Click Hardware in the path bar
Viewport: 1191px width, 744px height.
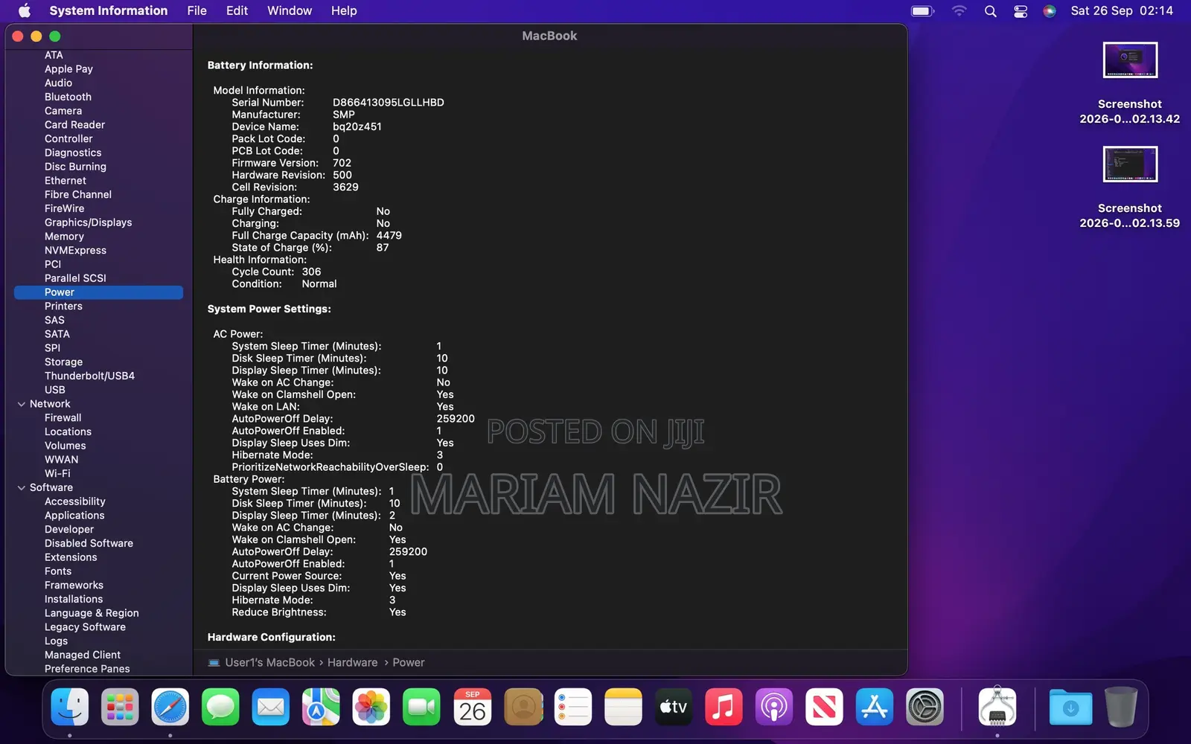[x=353, y=662]
